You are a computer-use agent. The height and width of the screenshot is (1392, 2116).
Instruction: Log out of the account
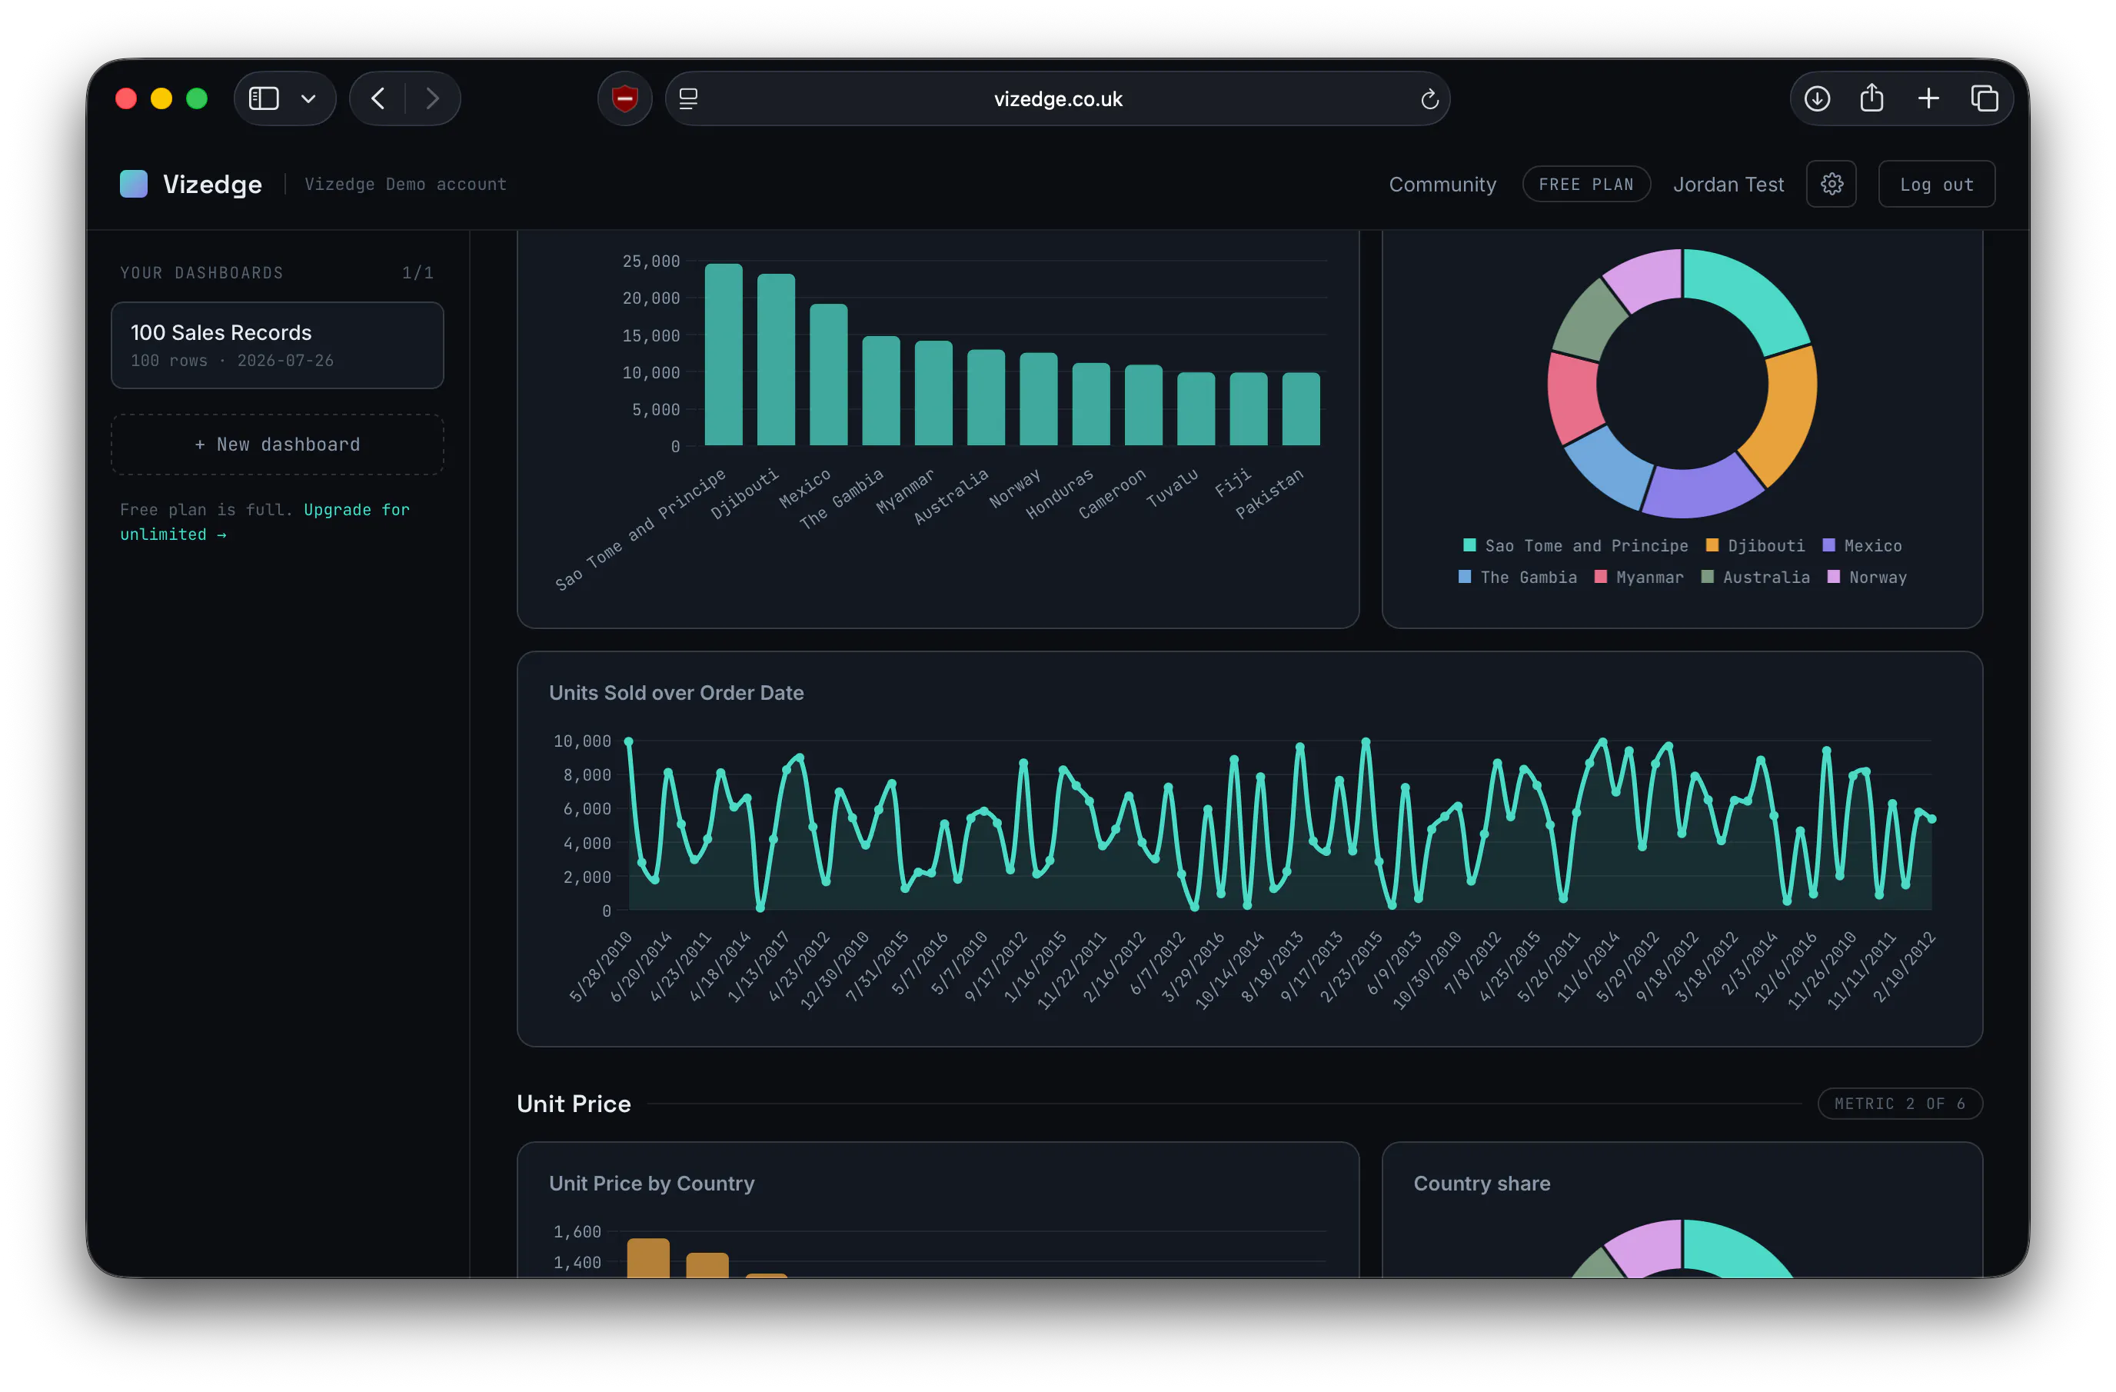1935,184
